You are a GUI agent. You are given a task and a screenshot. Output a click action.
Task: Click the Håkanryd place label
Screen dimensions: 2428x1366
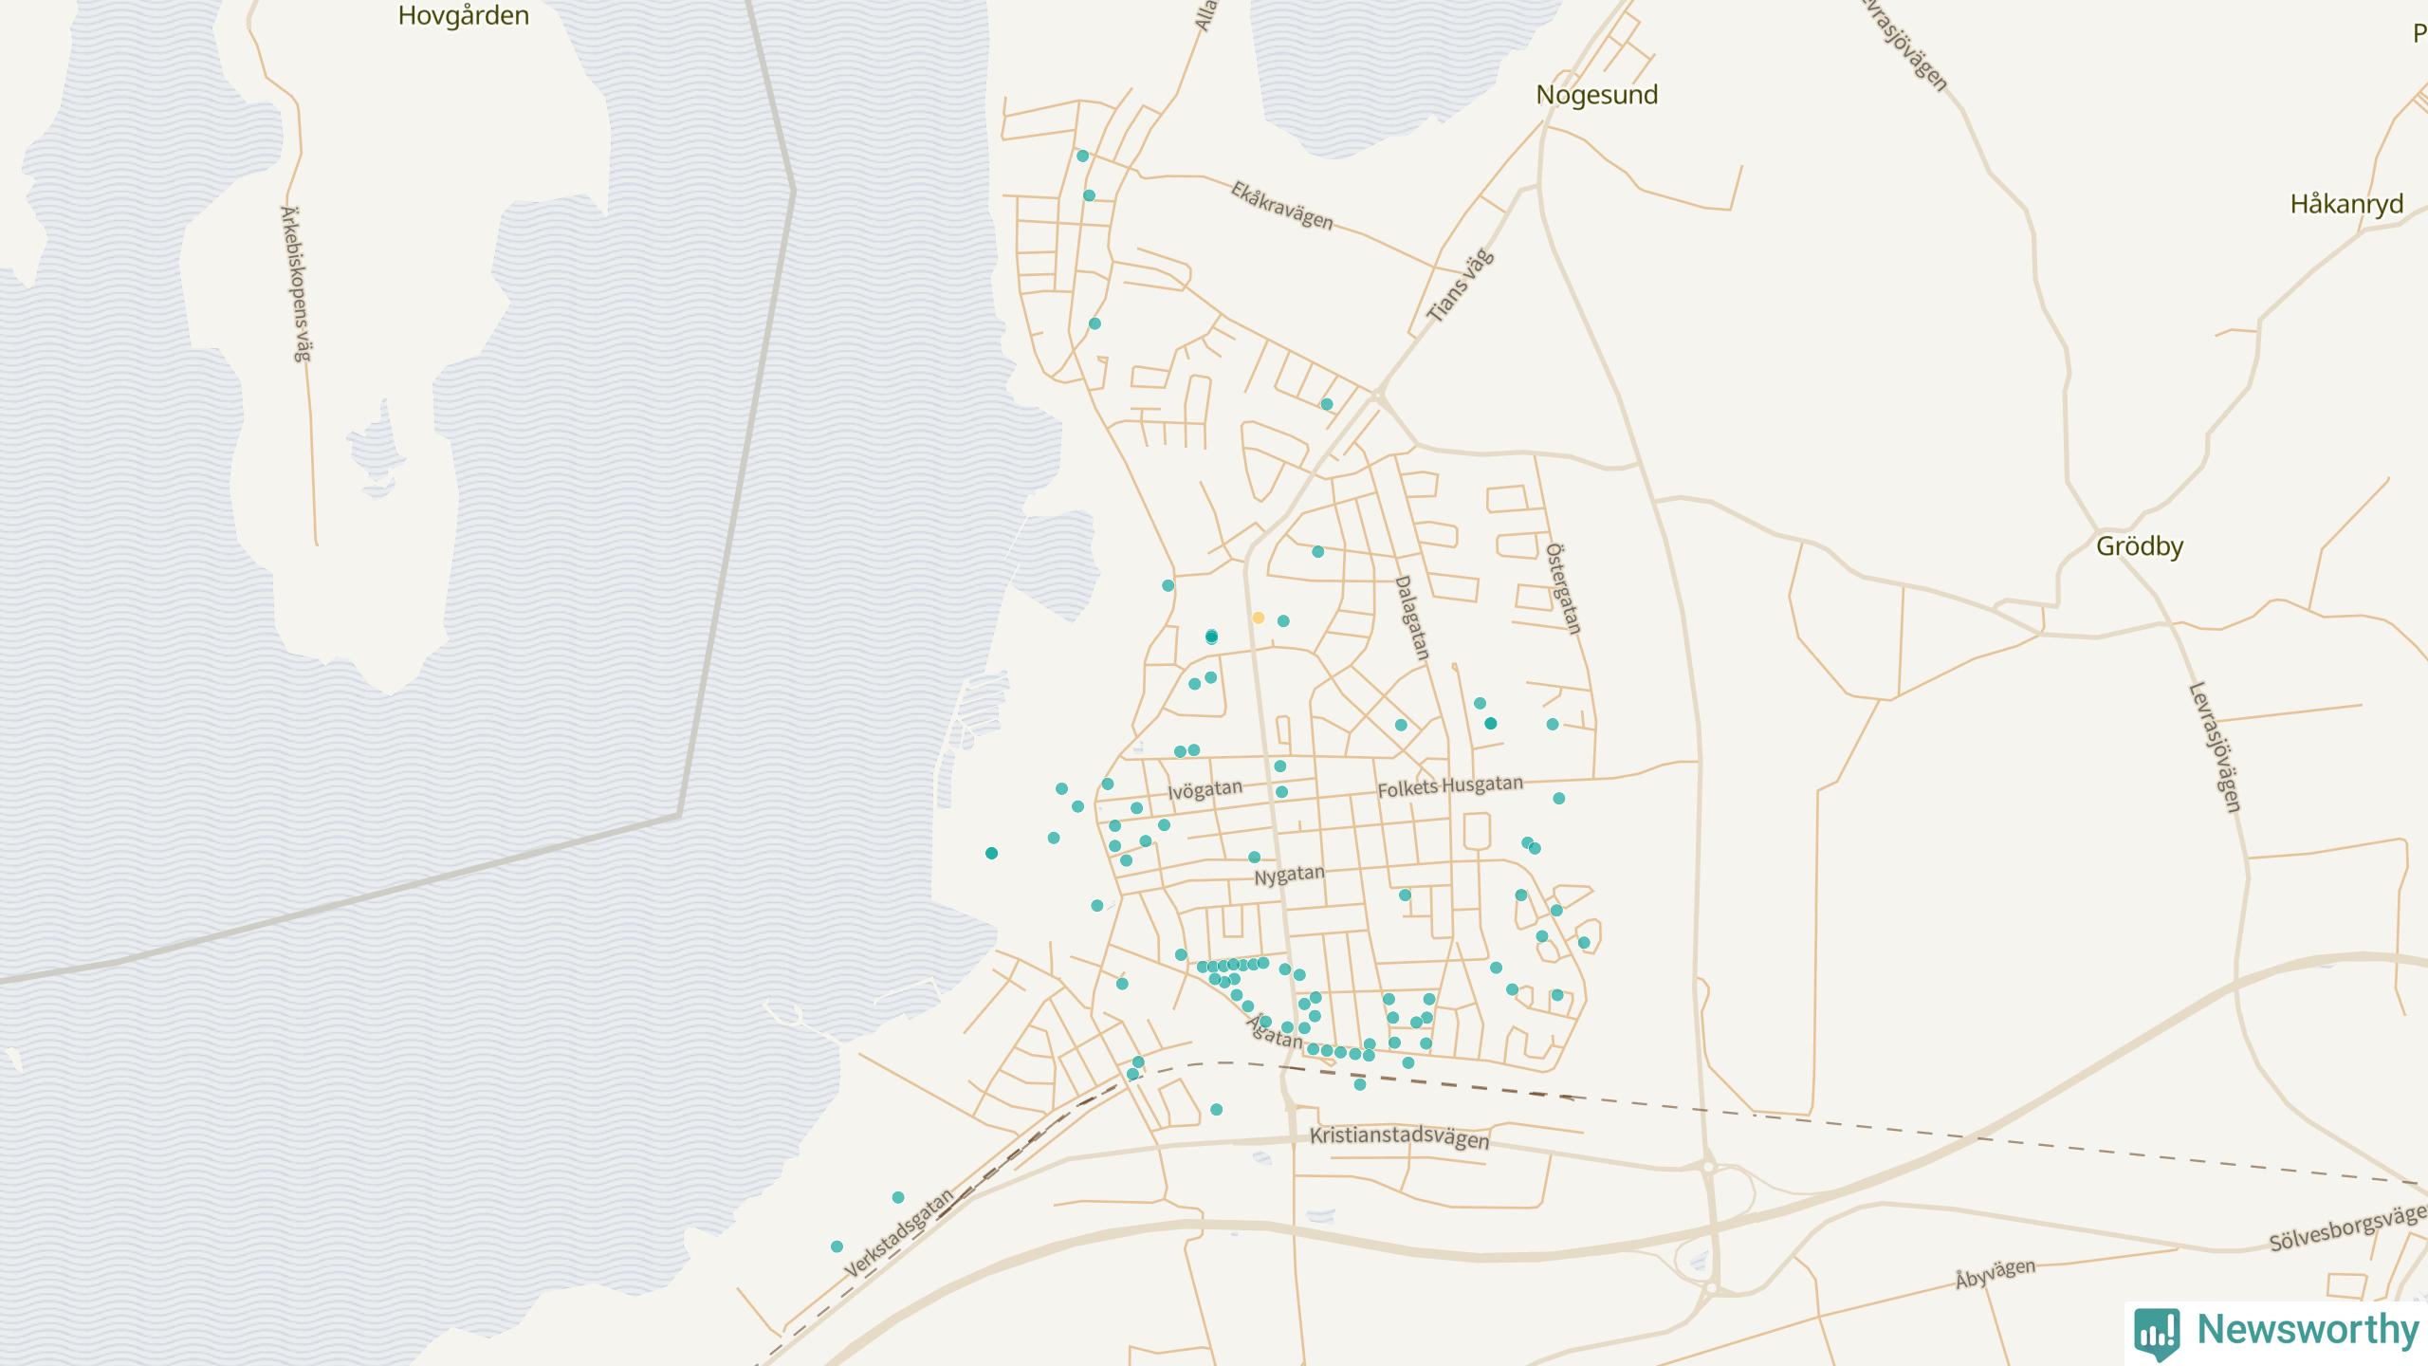(x=2345, y=204)
